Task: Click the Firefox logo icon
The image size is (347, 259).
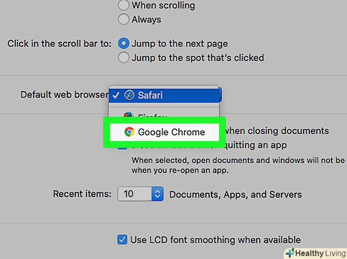Action: [x=128, y=115]
